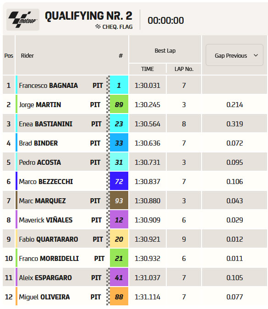This screenshot has width=268, height=309.
Task: Select rider Francesco BAGNAIA
Action: [48, 85]
